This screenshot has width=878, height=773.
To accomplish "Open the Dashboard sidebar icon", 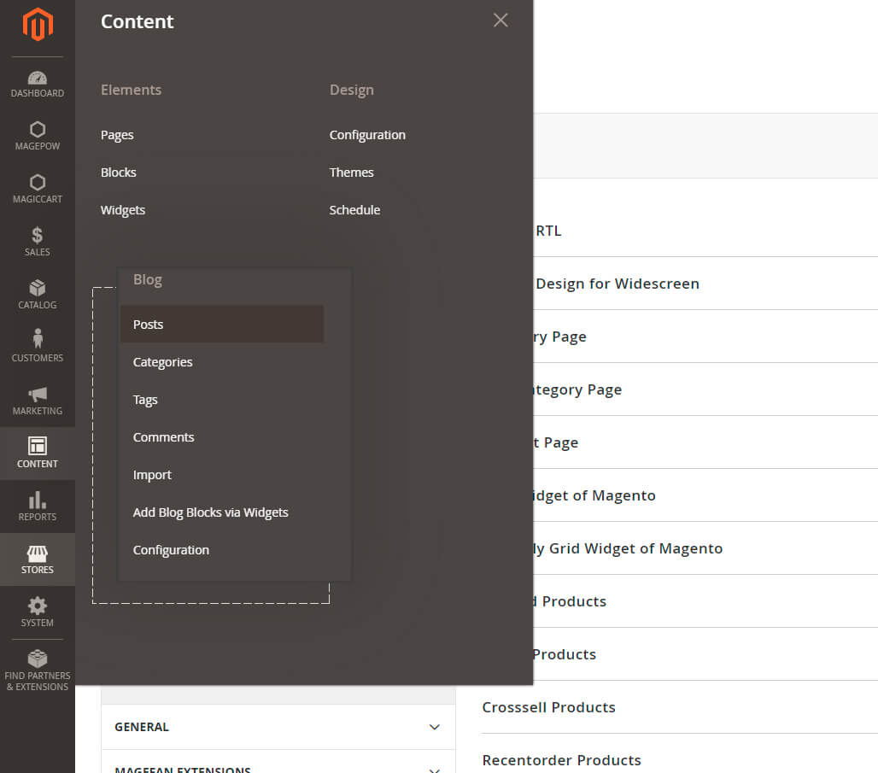I will (38, 84).
